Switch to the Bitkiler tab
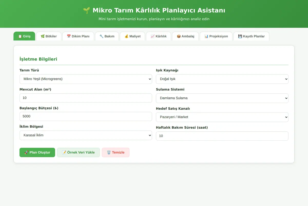 [x=49, y=36]
